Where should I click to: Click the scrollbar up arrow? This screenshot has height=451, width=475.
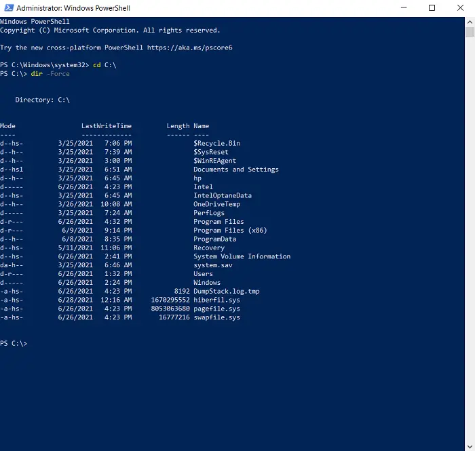(x=470, y=22)
